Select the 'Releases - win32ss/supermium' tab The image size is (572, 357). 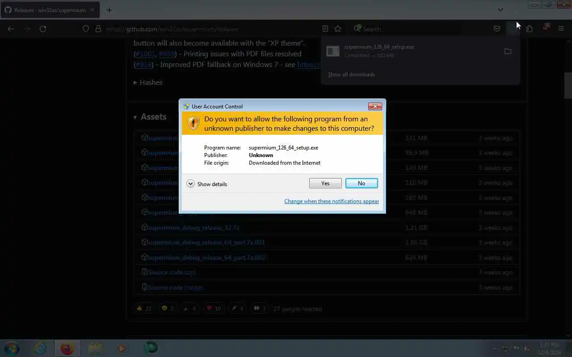[50, 10]
